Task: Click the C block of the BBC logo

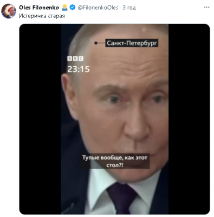Action: tap(81, 59)
